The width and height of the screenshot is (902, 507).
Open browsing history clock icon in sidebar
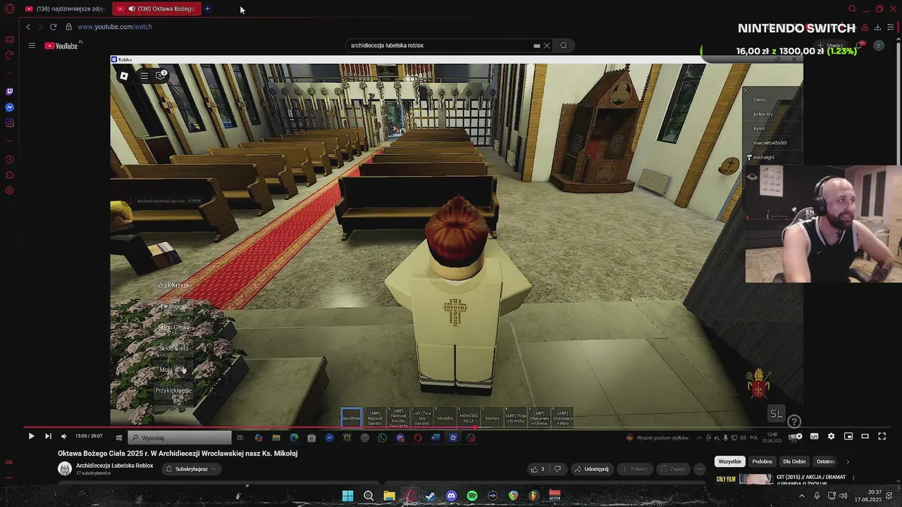(x=9, y=159)
